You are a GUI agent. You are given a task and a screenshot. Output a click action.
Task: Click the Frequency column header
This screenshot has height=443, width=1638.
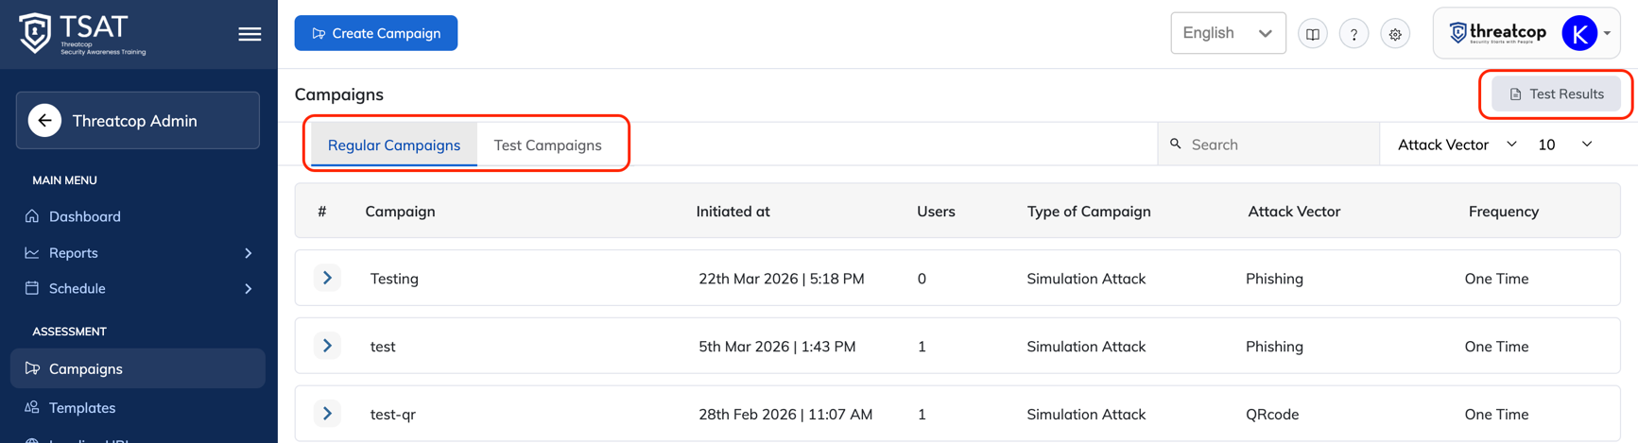pyautogui.click(x=1504, y=211)
